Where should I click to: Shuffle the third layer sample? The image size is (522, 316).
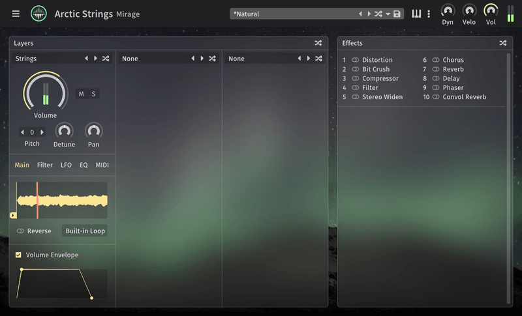(318, 59)
